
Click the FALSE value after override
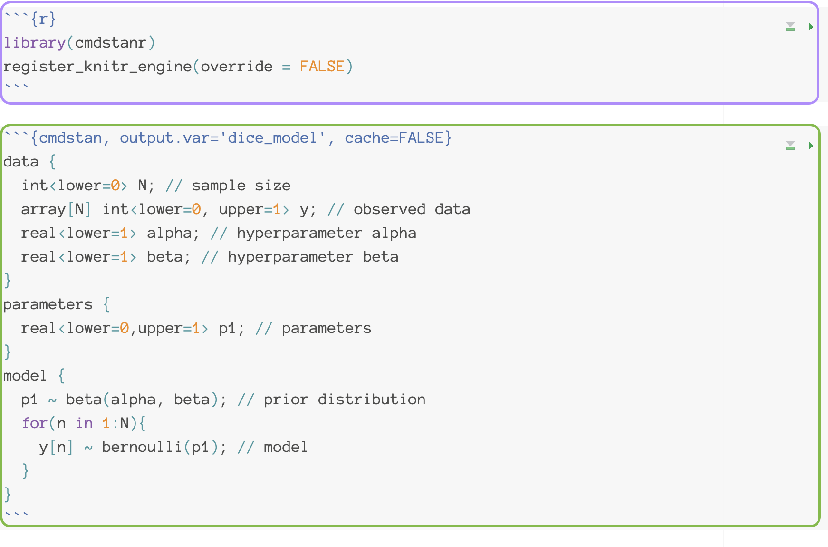point(322,67)
